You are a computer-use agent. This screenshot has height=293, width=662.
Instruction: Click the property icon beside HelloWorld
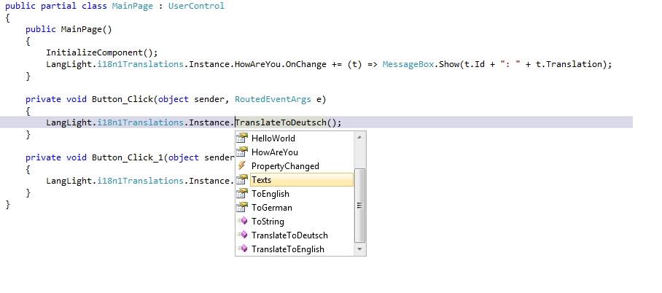[243, 138]
